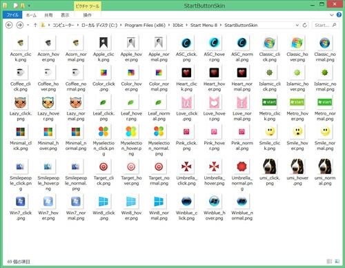Expand dropdown arrow after Program Files (x86)
Viewport: 345px width, 268px height.
click(169, 25)
